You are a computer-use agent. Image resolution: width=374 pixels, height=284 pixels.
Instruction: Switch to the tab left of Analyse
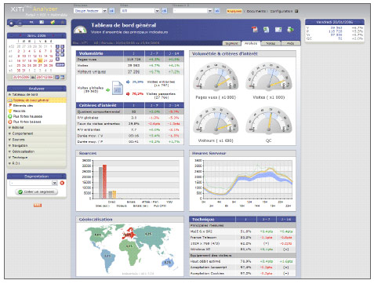pos(231,43)
